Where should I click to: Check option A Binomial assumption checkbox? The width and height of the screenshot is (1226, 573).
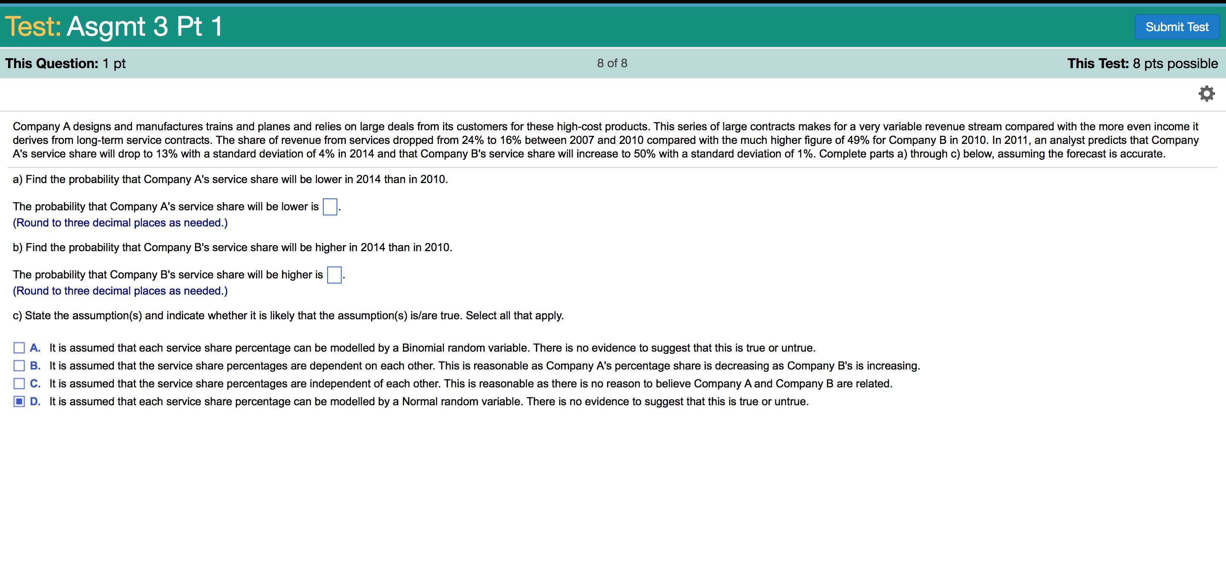tap(19, 348)
